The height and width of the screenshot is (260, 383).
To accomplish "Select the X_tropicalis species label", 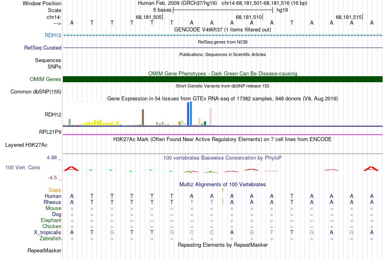I will pyautogui.click(x=48, y=233).
